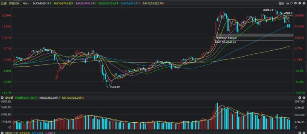This screenshot has height=134, width=307.
Task: Click the KDJ(9,3,3) panel title
Action: point(11,133)
